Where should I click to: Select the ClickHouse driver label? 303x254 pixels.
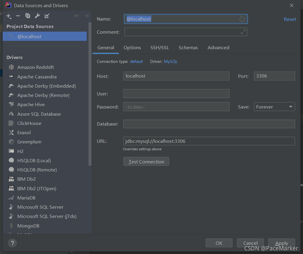[29, 123]
